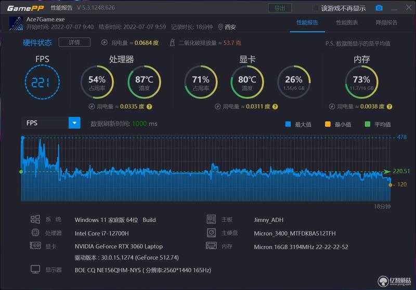Click the 220.51 average value arrow marker
This screenshot has width=416, height=290.
pyautogui.click(x=387, y=172)
